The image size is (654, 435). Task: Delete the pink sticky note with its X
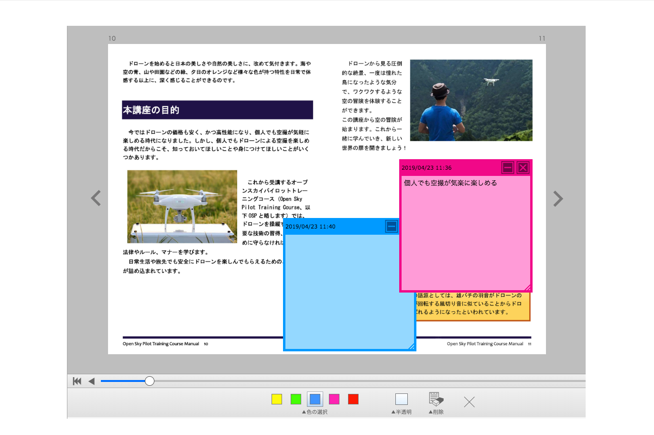[523, 167]
